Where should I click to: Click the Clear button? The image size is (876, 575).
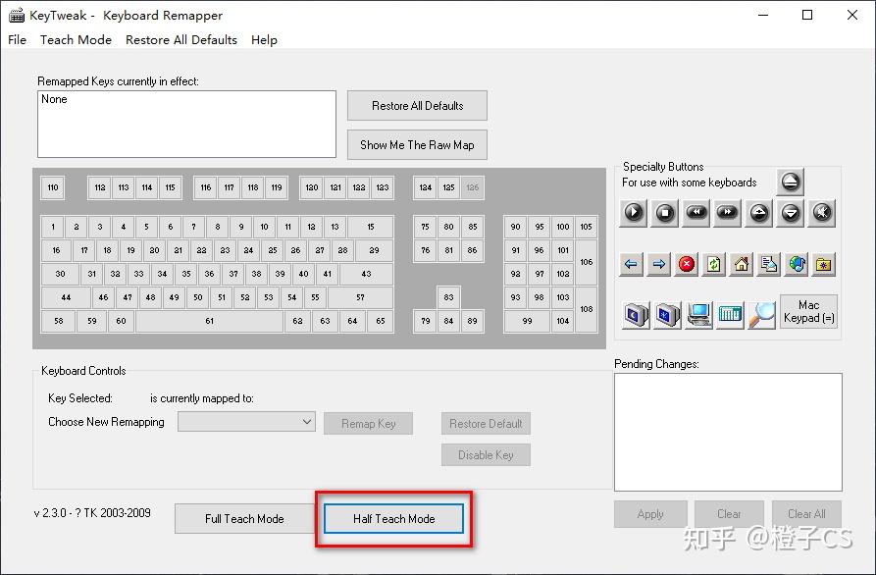pyautogui.click(x=729, y=514)
